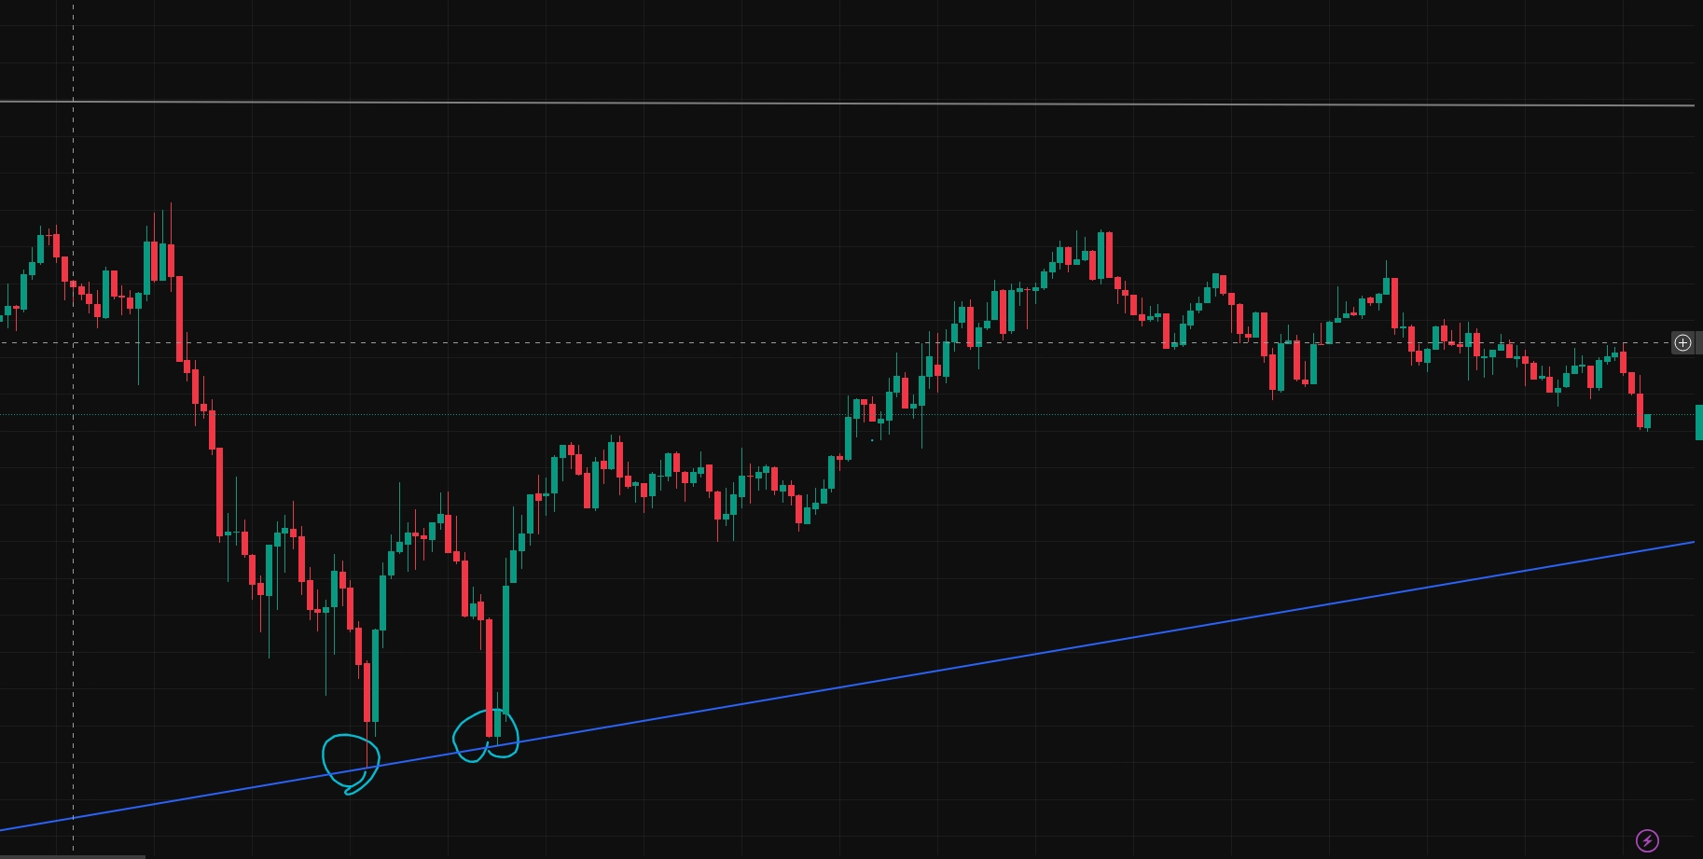Click the purple lightning bolt icon
The width and height of the screenshot is (1703, 859).
1647,840
